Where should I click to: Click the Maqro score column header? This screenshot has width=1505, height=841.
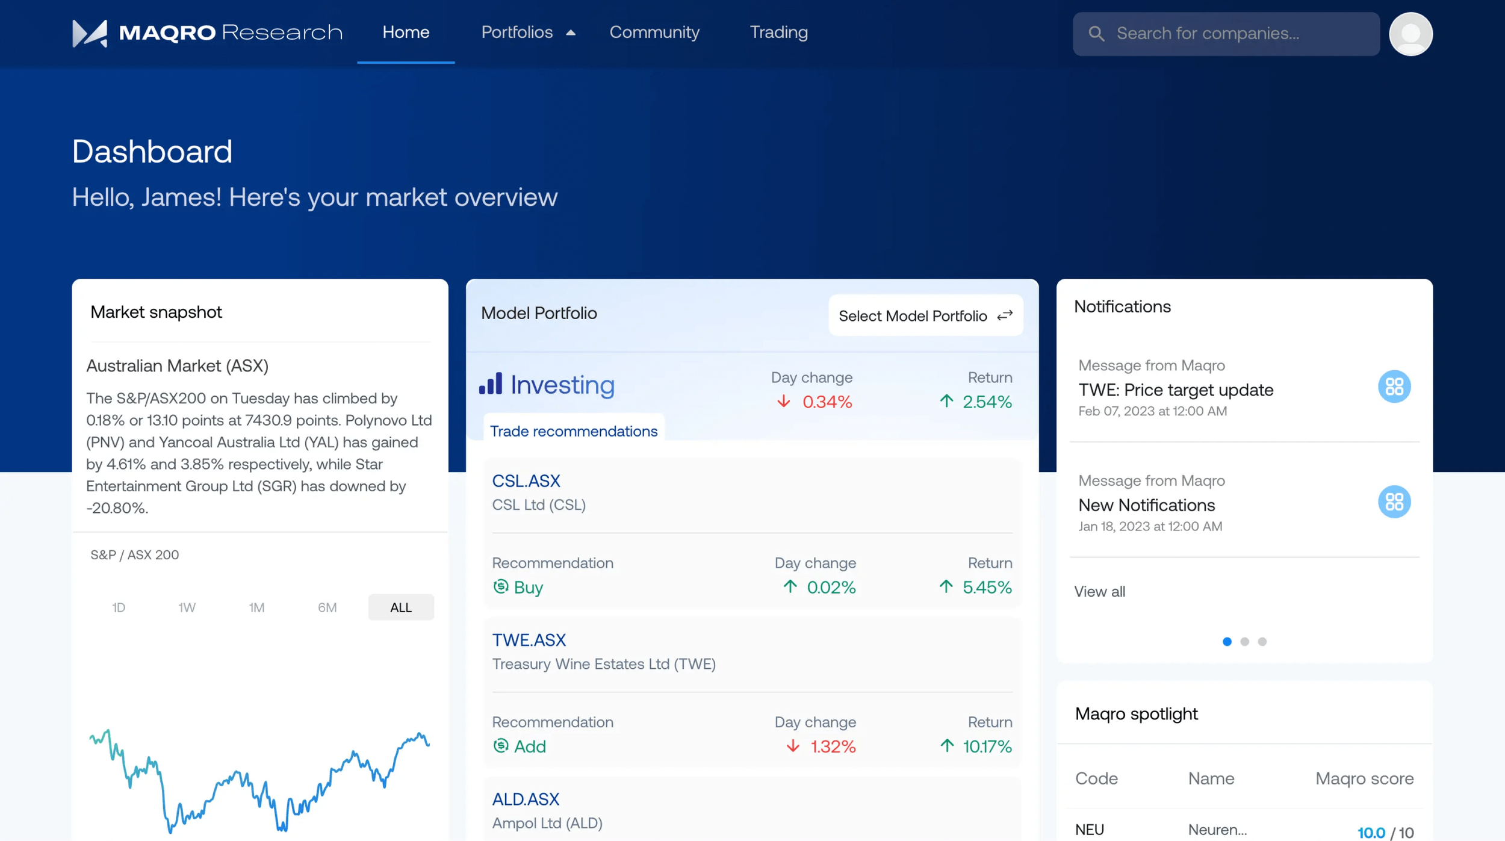[1364, 778]
